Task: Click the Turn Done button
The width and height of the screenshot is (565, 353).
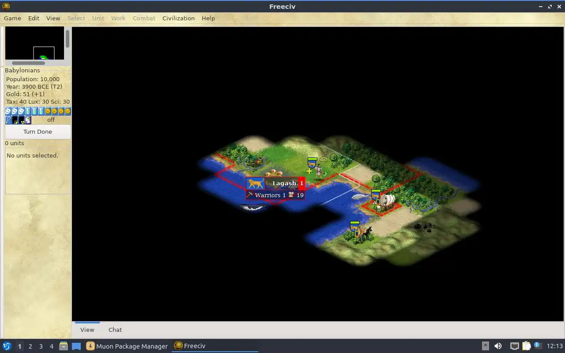Action: (x=38, y=131)
